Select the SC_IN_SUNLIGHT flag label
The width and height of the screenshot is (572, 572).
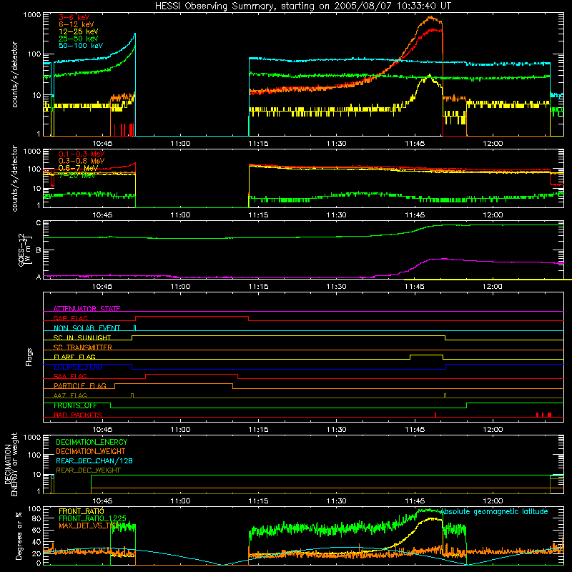click(x=82, y=337)
